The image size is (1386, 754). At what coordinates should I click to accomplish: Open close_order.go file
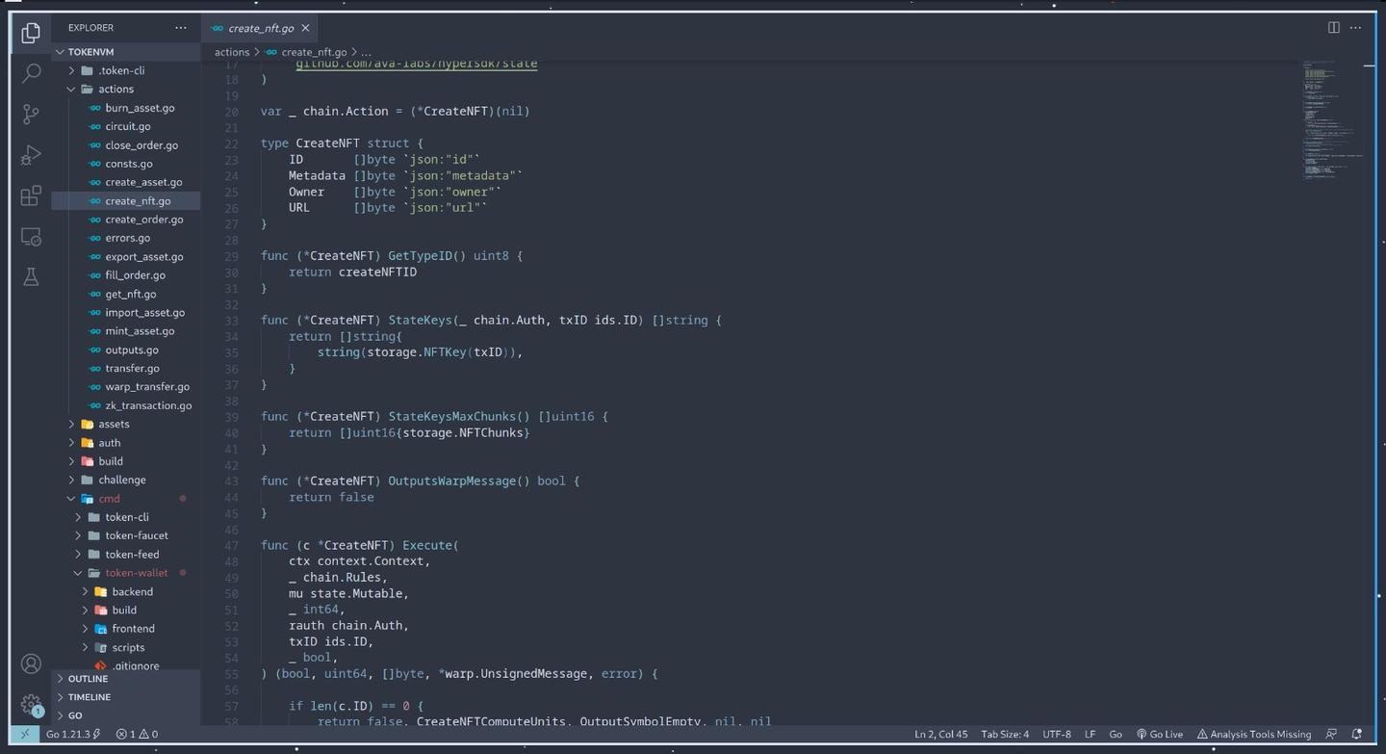(126, 145)
